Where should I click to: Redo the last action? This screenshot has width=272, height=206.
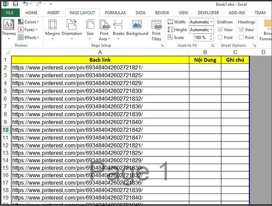39,4
